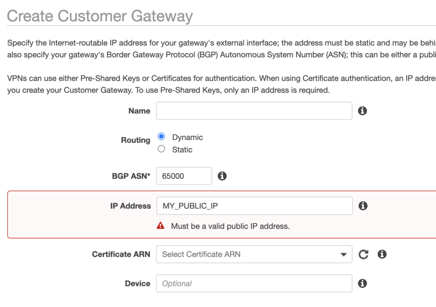Select Dynamic routing option
Image resolution: width=436 pixels, height=307 pixels.
click(161, 136)
